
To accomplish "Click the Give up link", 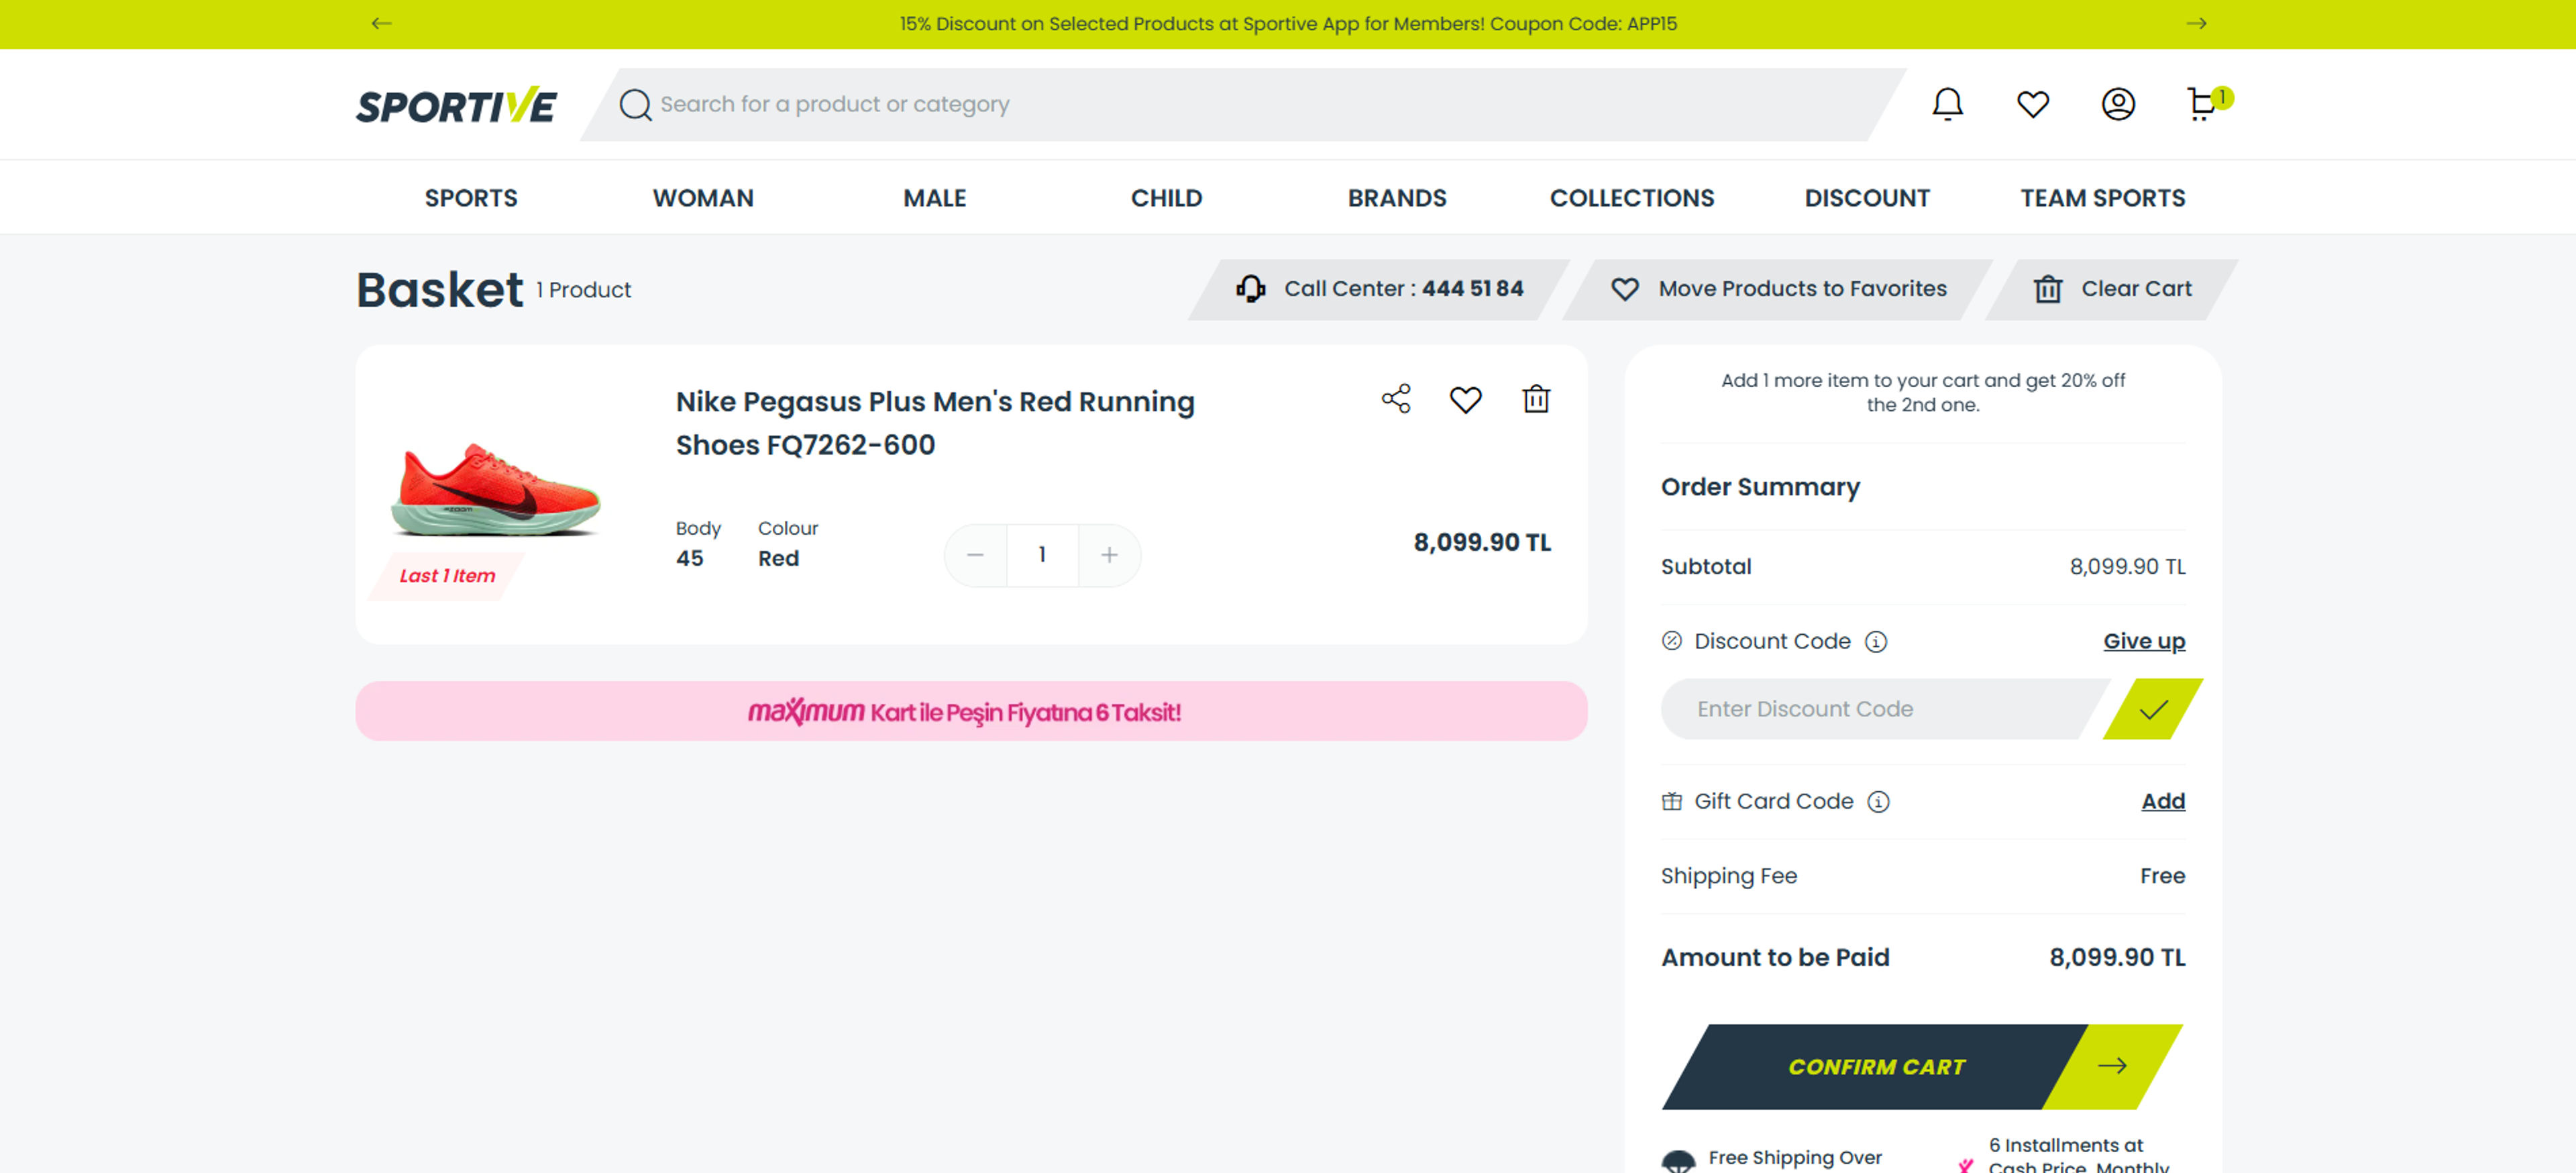I will tap(2144, 641).
